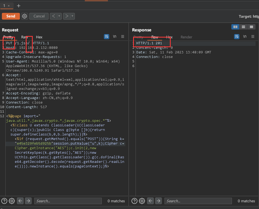Go back to previous request in history
This screenshot has width=259, height=209.
click(x=53, y=16)
